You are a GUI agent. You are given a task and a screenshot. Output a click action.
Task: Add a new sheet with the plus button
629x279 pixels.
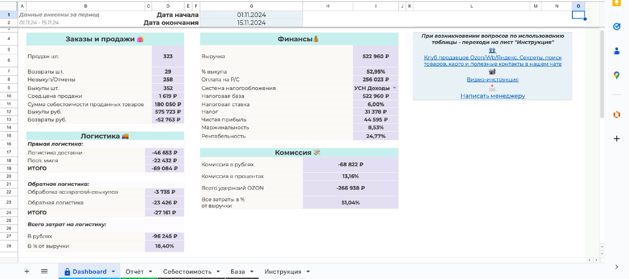[27, 272]
